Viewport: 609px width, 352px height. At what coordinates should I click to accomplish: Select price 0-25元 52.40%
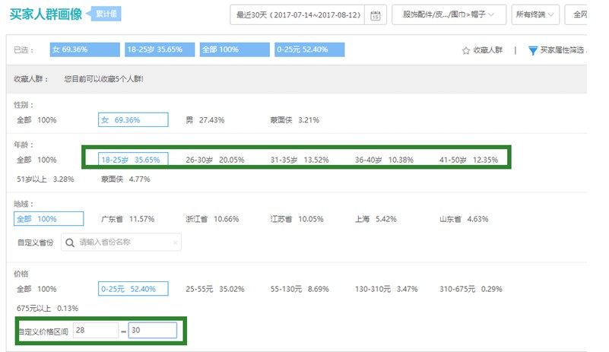[133, 289]
